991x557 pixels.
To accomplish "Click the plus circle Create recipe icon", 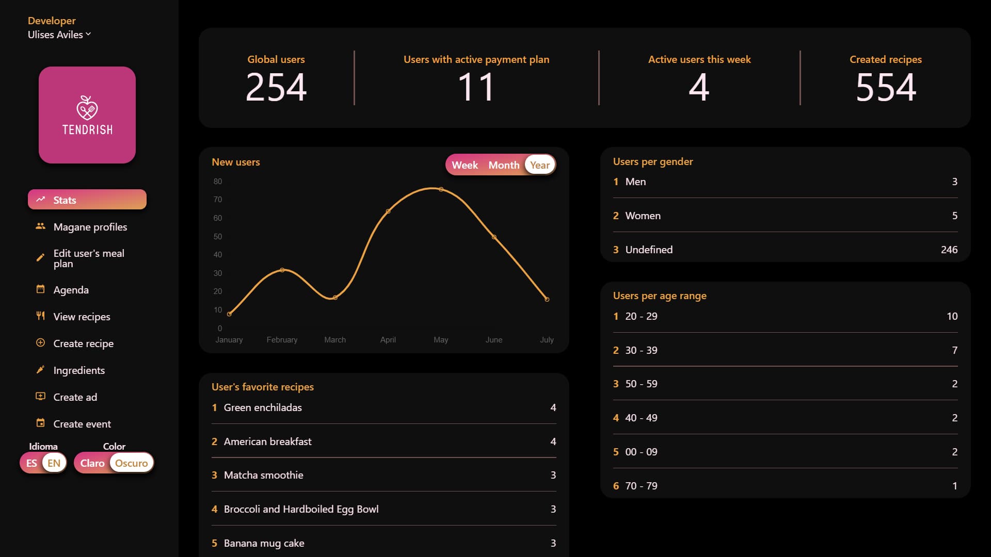I will tap(40, 342).
